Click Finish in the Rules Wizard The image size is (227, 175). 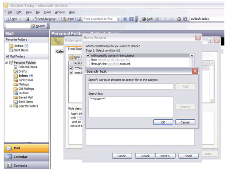point(188,156)
